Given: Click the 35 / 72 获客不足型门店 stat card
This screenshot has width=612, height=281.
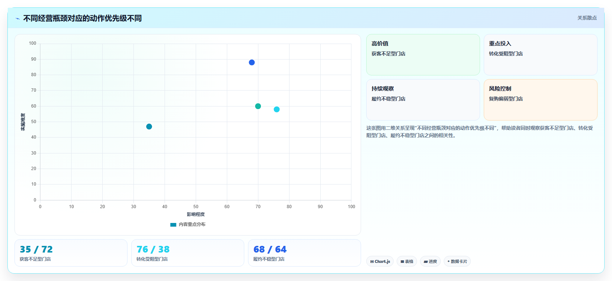Looking at the screenshot, I should click(x=71, y=253).
